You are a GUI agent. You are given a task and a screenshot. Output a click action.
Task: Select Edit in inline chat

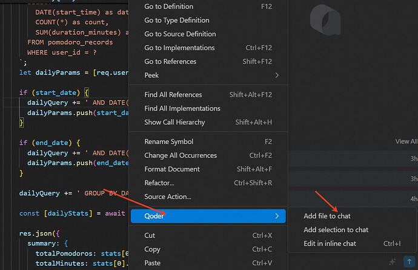352,243
